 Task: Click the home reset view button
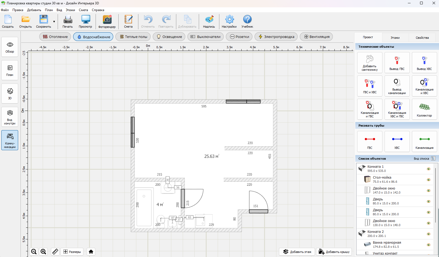click(x=91, y=252)
